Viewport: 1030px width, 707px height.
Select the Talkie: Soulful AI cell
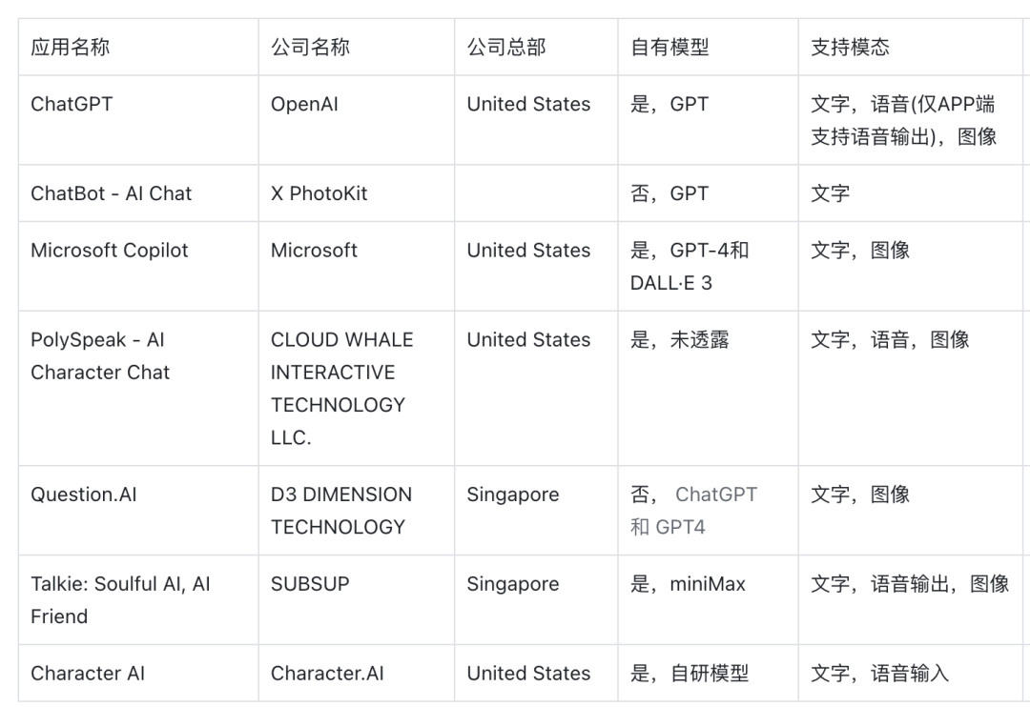(x=138, y=599)
